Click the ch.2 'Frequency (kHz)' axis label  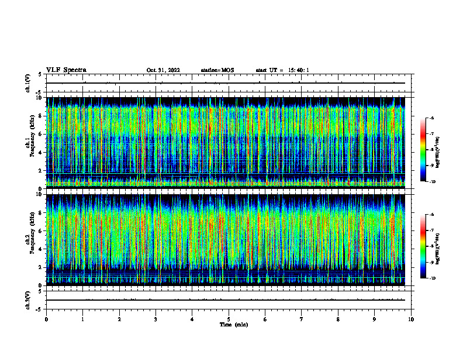pyautogui.click(x=32, y=233)
